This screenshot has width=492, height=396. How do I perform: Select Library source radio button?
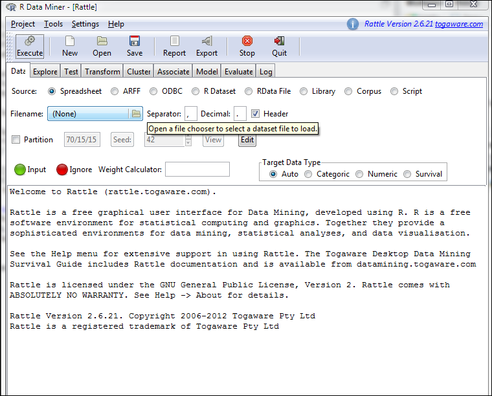click(304, 91)
